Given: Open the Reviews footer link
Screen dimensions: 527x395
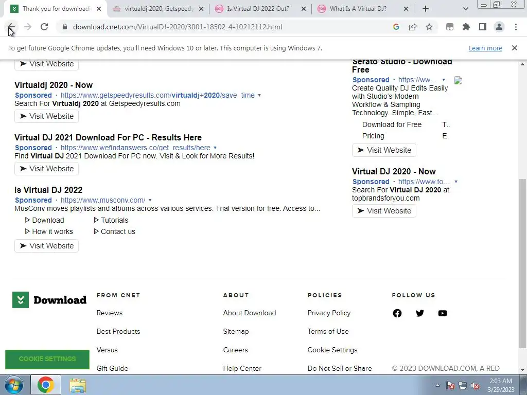Looking at the screenshot, I should 110,313.
